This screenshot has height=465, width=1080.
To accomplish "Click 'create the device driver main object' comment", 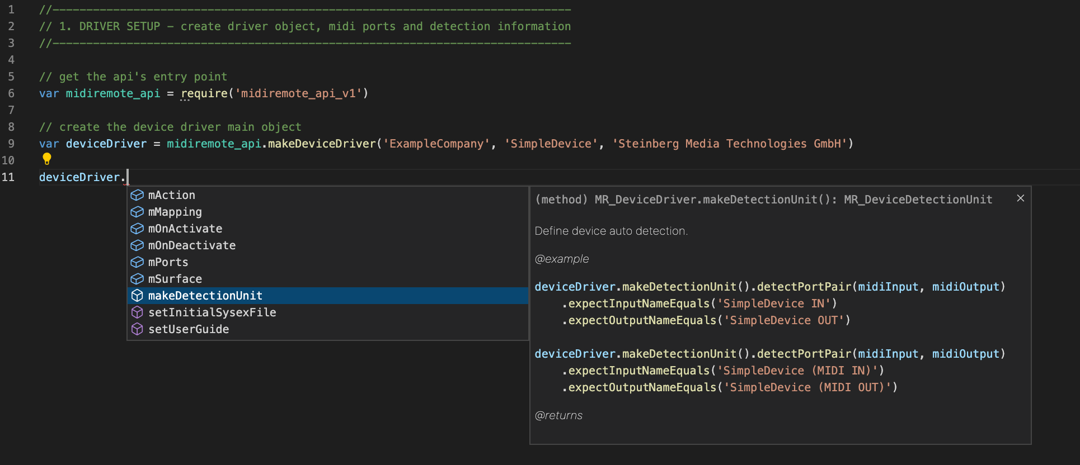I will point(170,127).
